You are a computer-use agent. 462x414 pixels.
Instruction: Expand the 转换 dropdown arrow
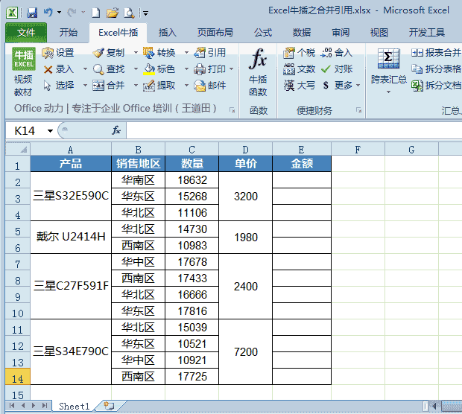coord(186,53)
